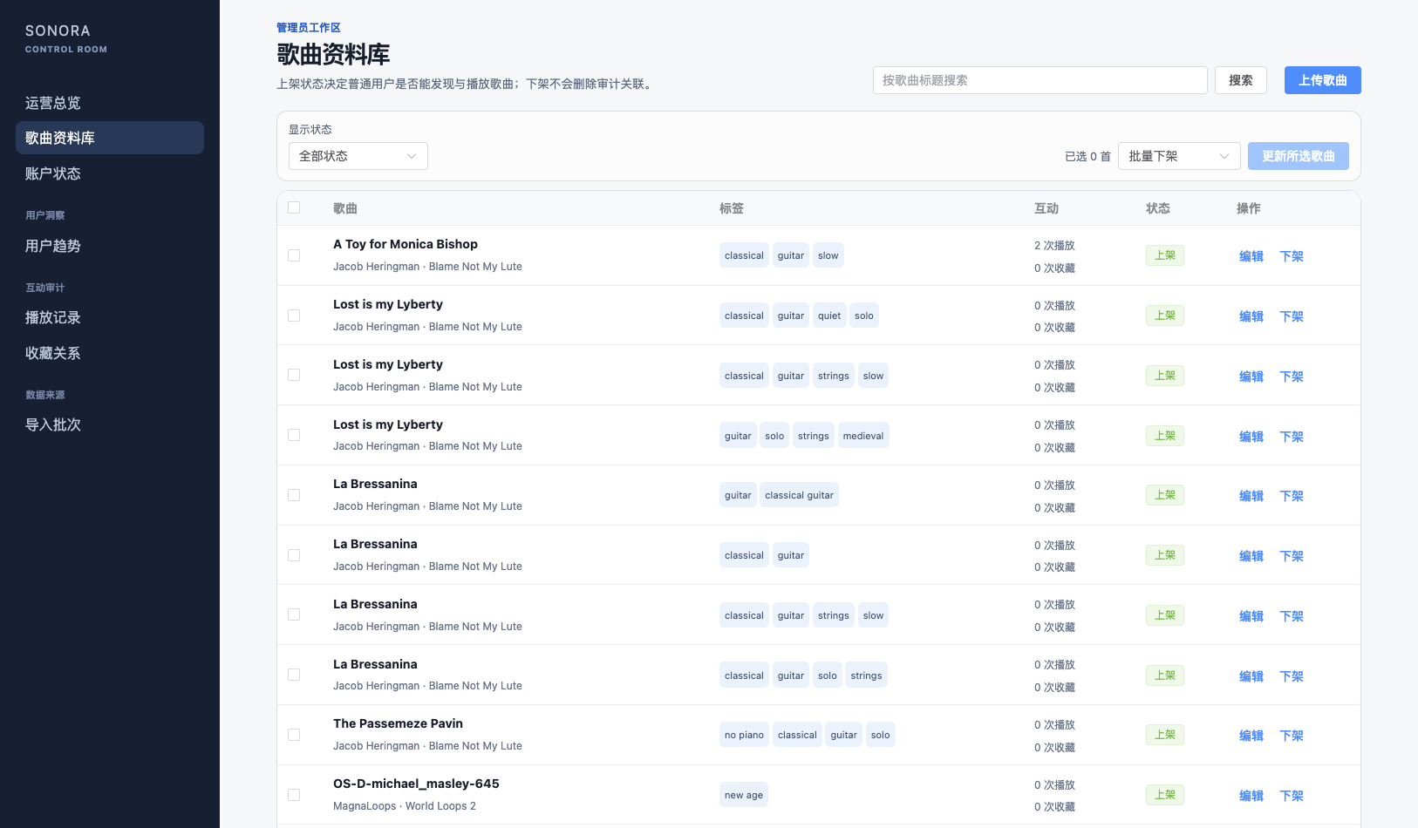
Task: Open 用户趋势 in sidebar
Action: pyautogui.click(x=110, y=246)
